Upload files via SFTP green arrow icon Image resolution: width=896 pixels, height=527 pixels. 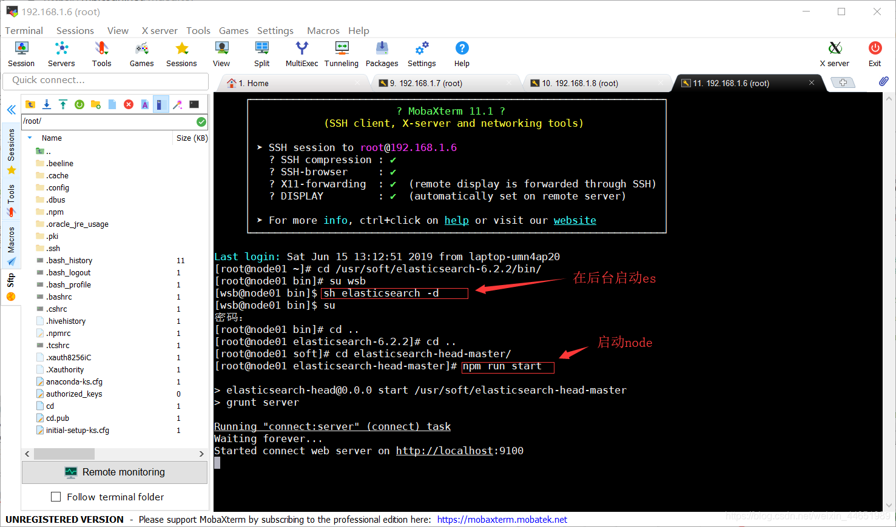click(x=62, y=104)
